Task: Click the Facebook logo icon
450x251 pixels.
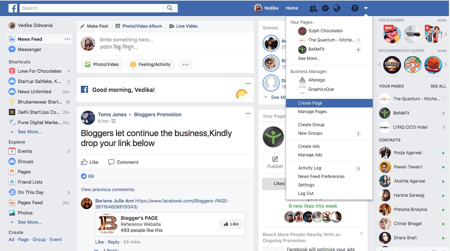Action: coord(13,8)
